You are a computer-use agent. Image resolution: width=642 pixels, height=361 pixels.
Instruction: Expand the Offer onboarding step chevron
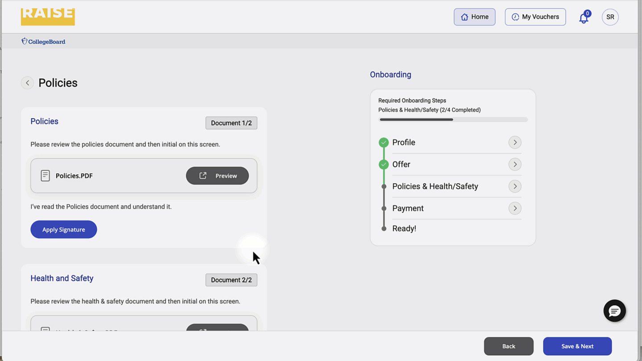pos(514,164)
